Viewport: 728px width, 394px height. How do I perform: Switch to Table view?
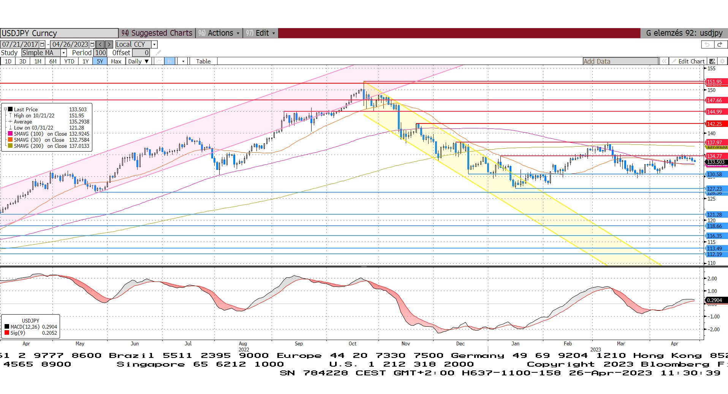203,61
